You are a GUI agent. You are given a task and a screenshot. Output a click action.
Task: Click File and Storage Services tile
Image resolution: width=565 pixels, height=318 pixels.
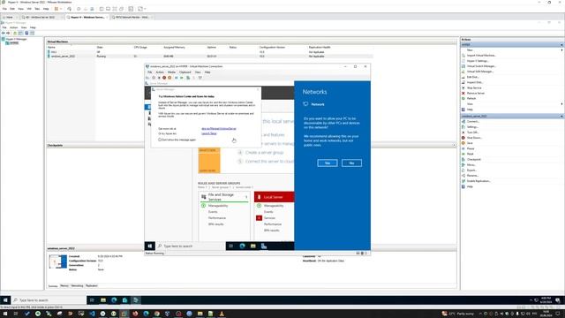pos(223,197)
